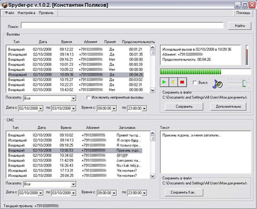Select the missed call at 09:16:21
Viewport: 257px width, 209px height.
[75, 59]
